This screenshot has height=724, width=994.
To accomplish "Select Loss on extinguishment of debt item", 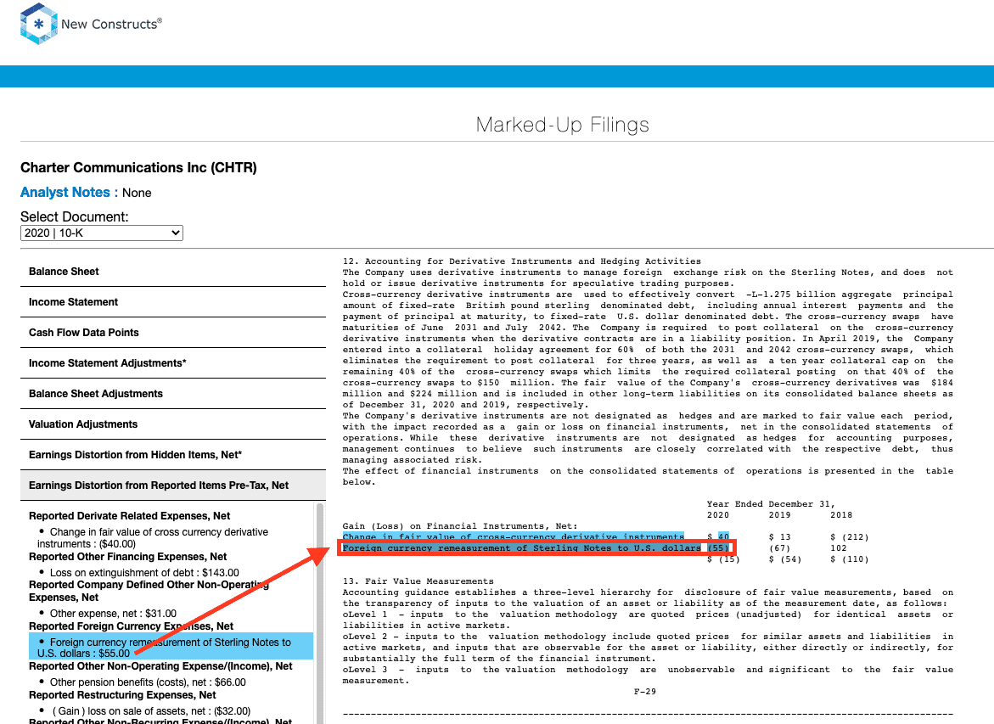I will click(144, 572).
